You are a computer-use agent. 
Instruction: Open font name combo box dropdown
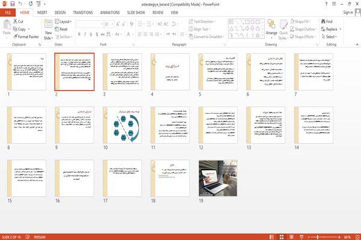(102, 24)
